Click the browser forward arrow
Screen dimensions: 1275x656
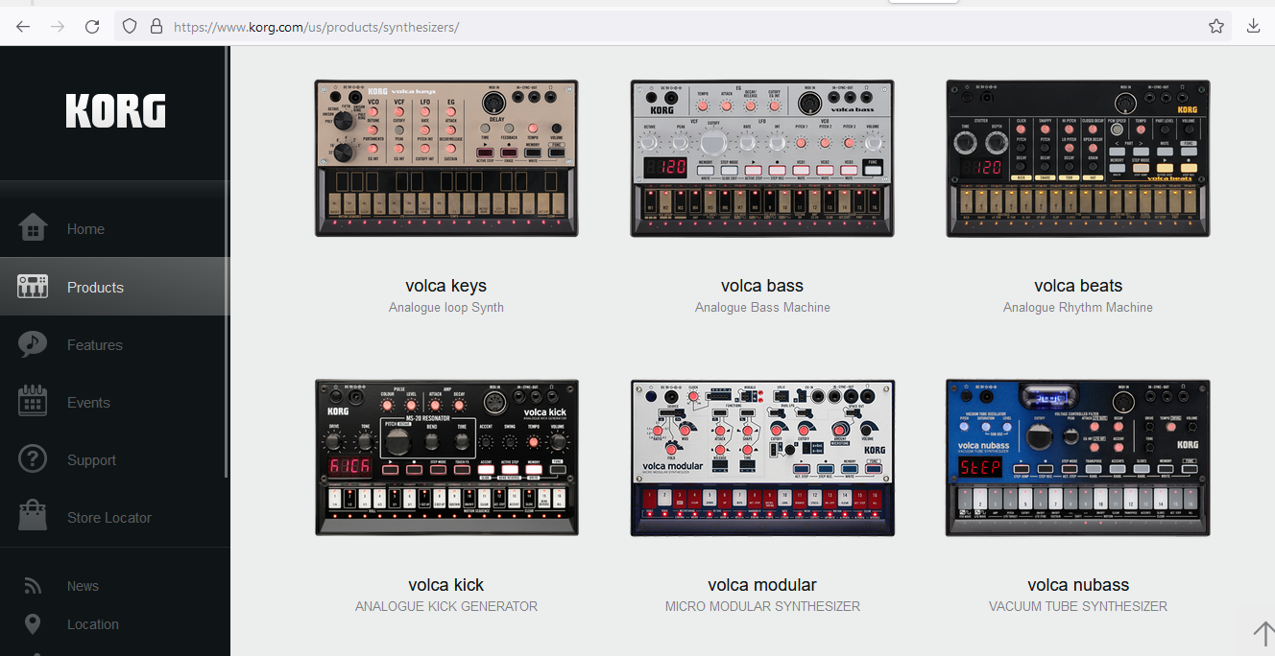tap(58, 27)
